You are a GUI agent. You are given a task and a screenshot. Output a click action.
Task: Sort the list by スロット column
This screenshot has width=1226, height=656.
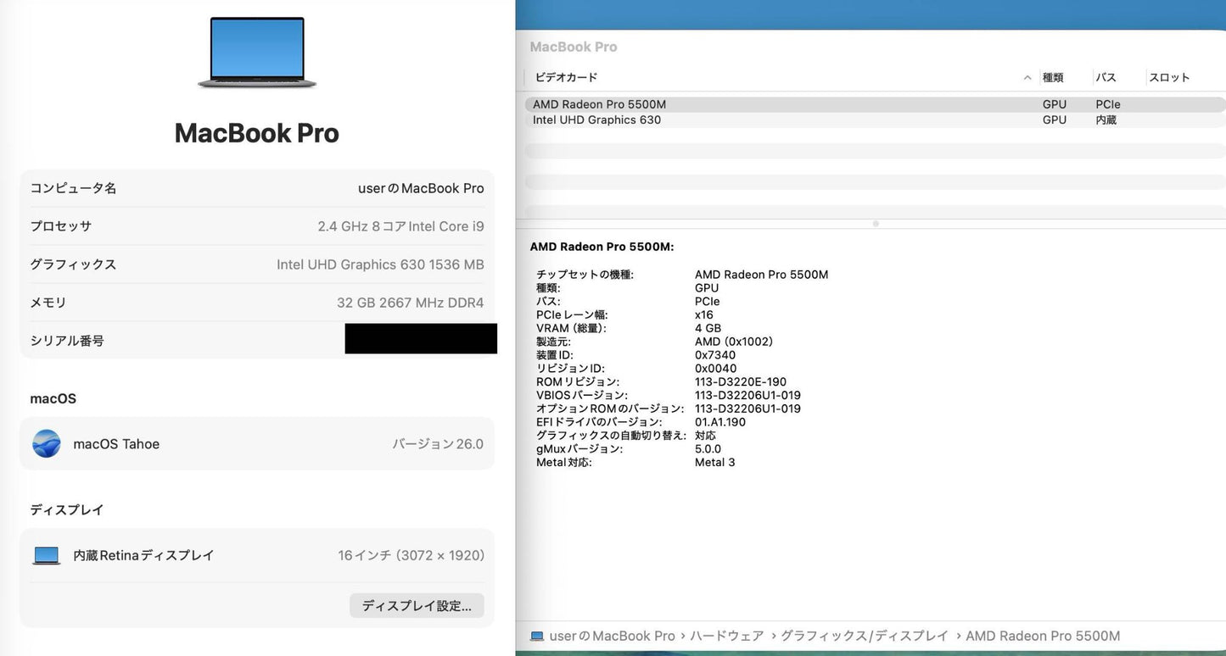coord(1168,77)
